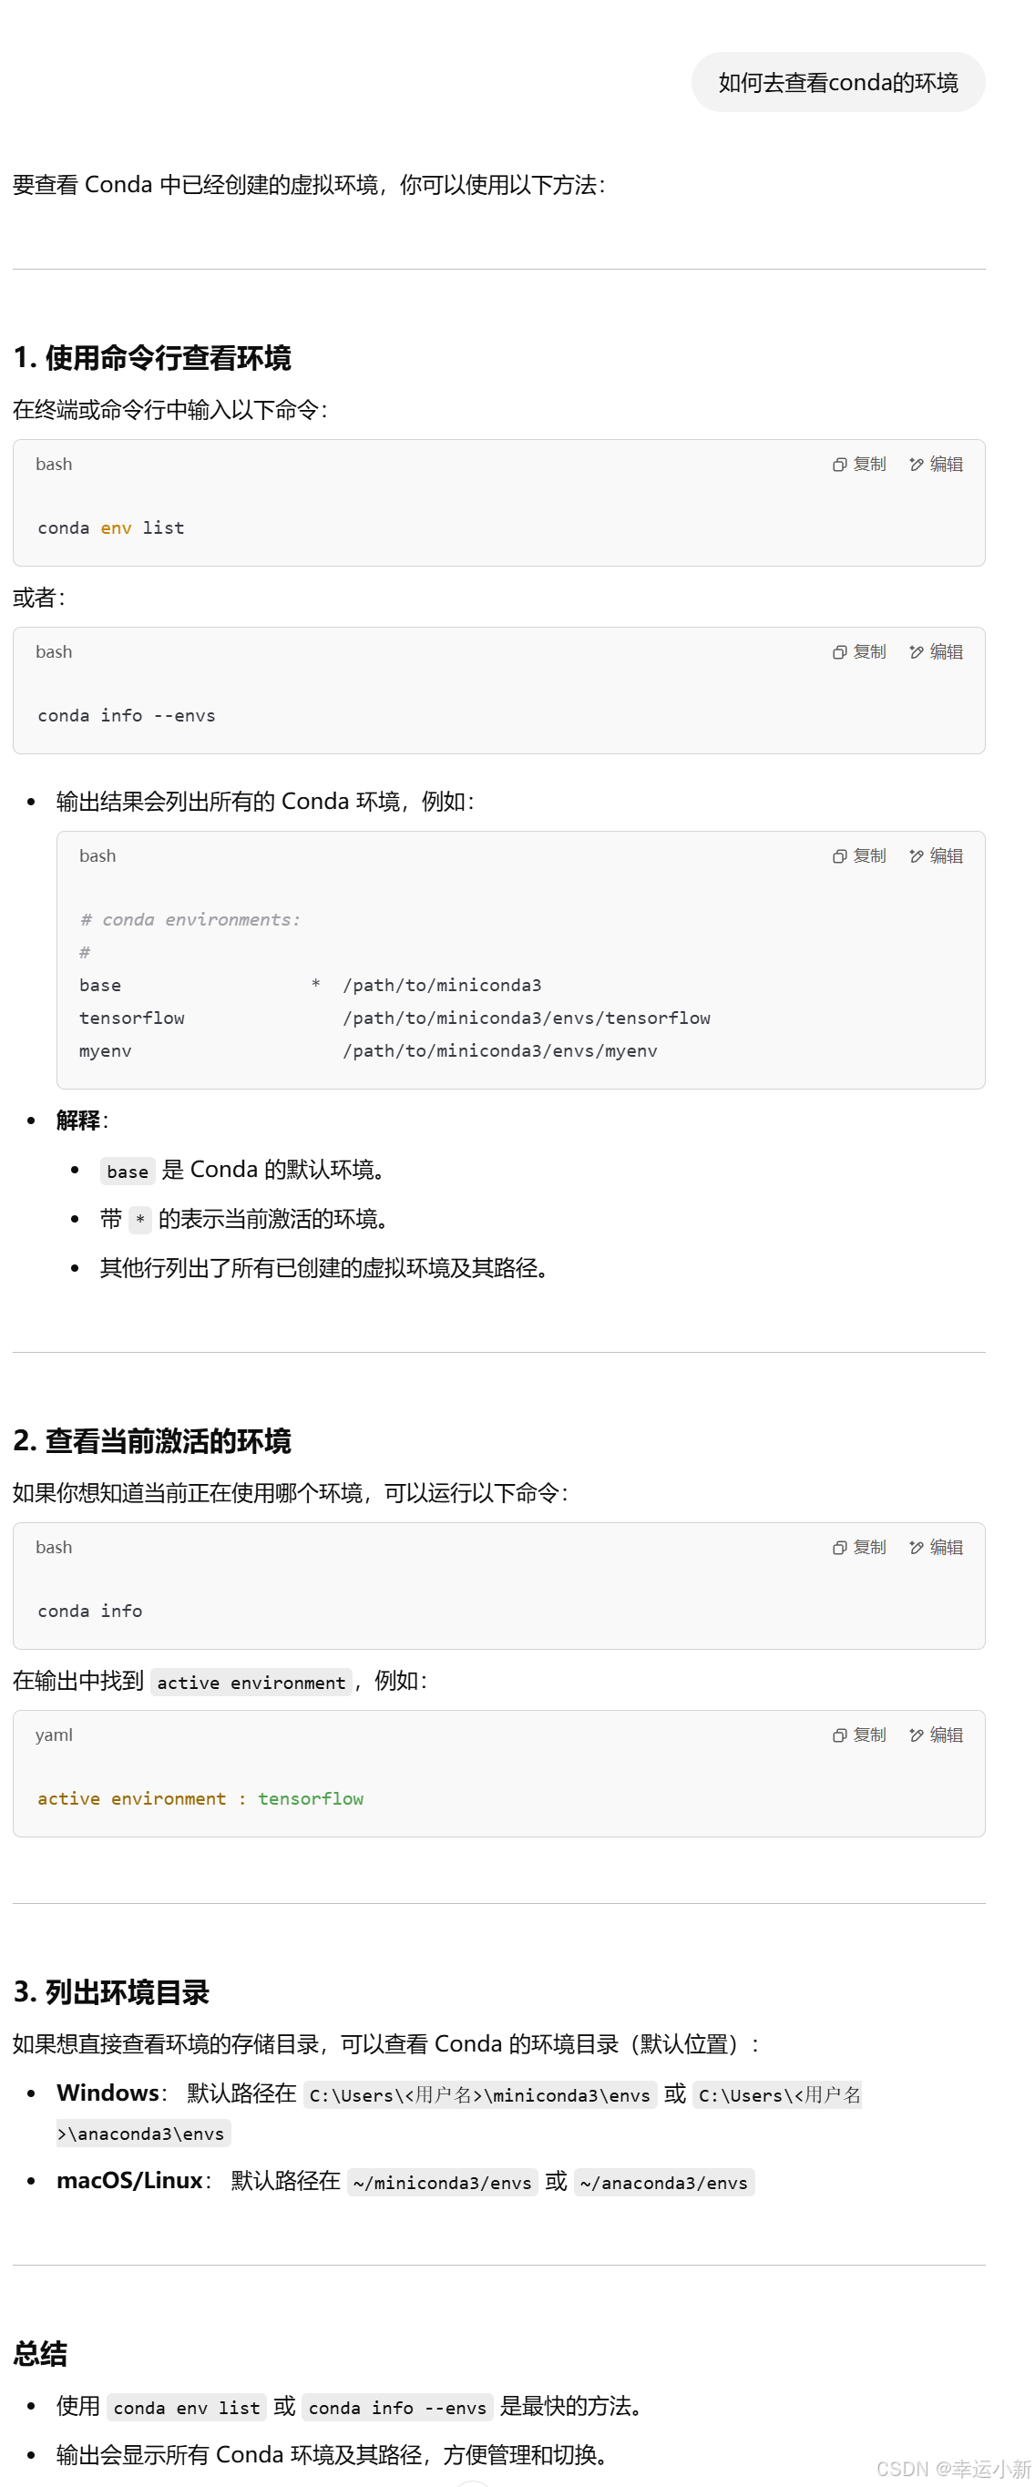This screenshot has height=2487, width=1035.
Task: Edit the yaml active environment block
Action: click(936, 1734)
